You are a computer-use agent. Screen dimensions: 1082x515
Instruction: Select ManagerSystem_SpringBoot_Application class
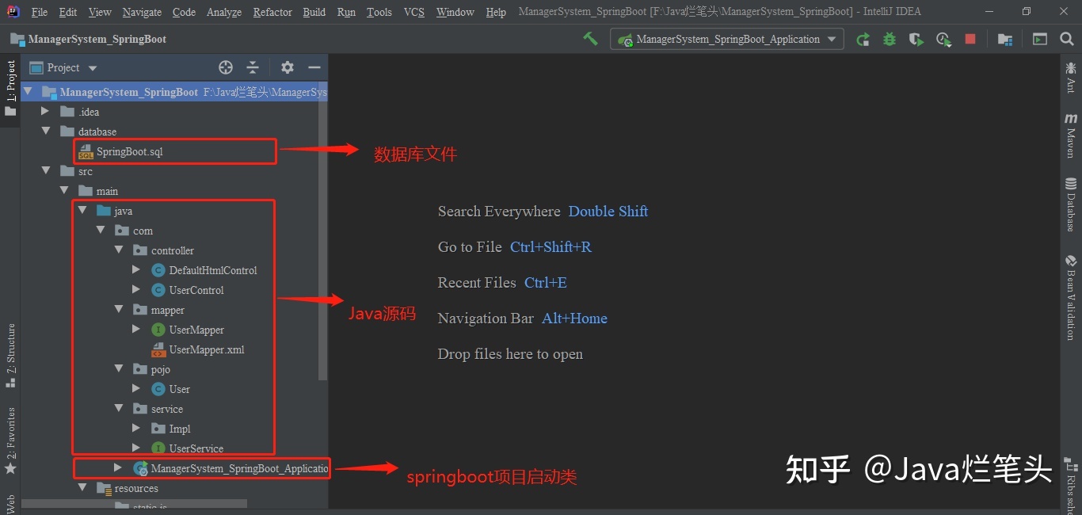click(230, 468)
